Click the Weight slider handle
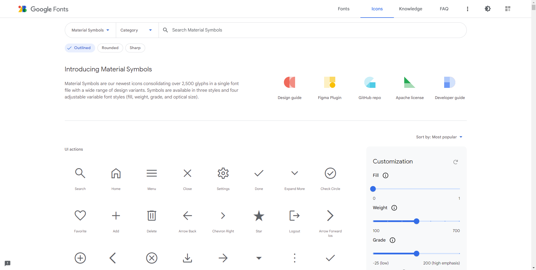Image resolution: width=536 pixels, height=270 pixels. (x=417, y=221)
